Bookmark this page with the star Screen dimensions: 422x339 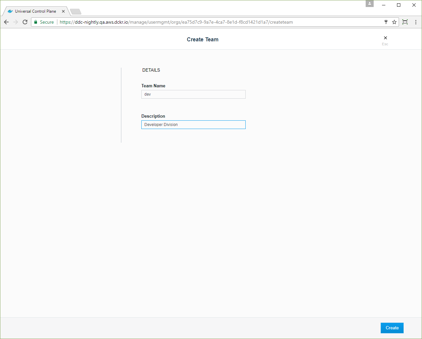tap(394, 22)
